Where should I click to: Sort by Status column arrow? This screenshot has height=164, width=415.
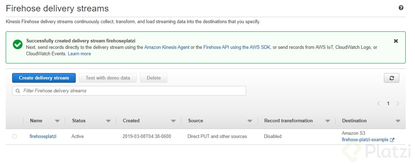pyautogui.click(x=108, y=121)
